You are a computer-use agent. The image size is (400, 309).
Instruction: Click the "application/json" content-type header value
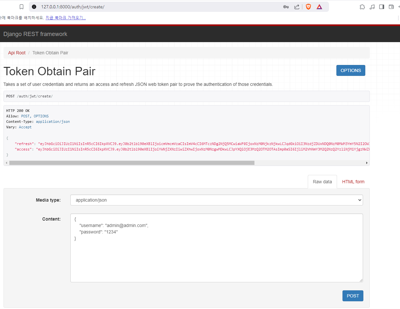coord(53,122)
